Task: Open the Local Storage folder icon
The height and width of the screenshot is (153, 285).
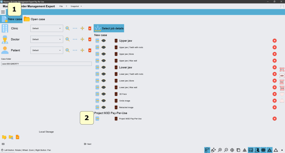Action: click(4, 137)
